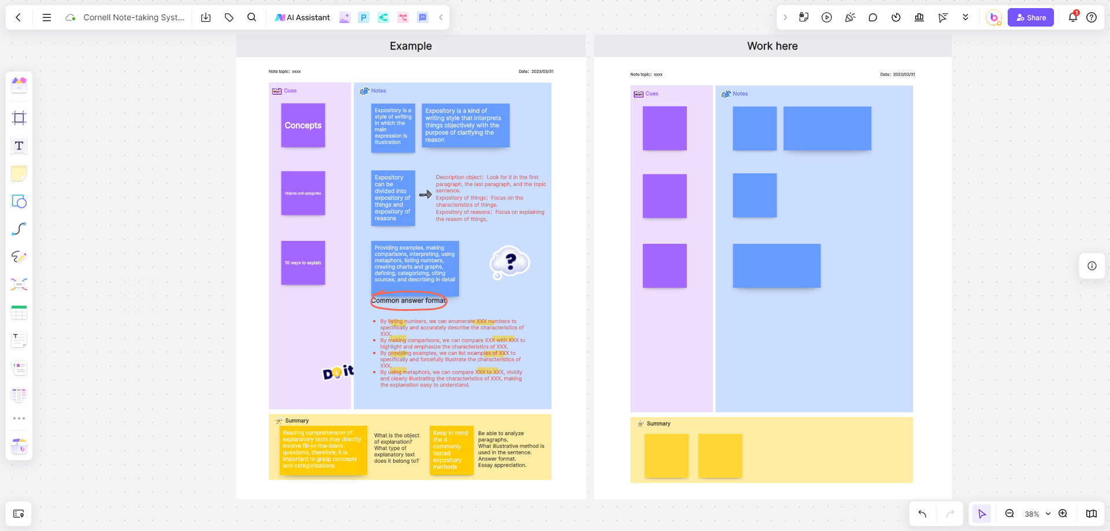Select the list card tool in the sidebar
The image size is (1110, 531).
pos(19,367)
